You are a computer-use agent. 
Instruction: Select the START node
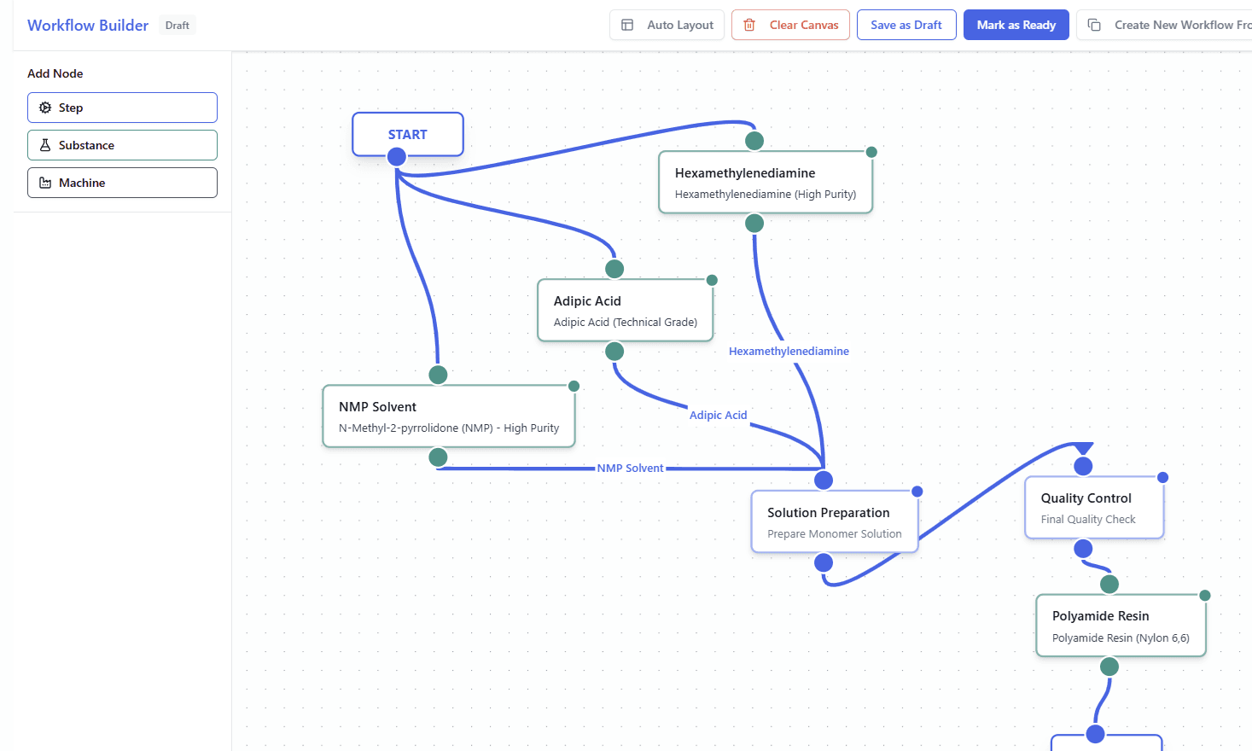407,134
